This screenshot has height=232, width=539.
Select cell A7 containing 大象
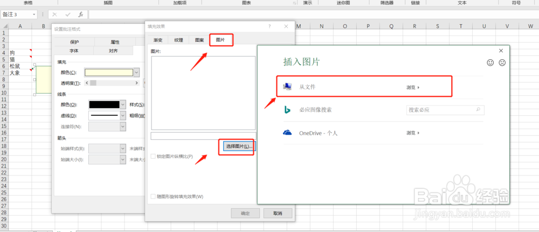pyautogui.click(x=20, y=73)
